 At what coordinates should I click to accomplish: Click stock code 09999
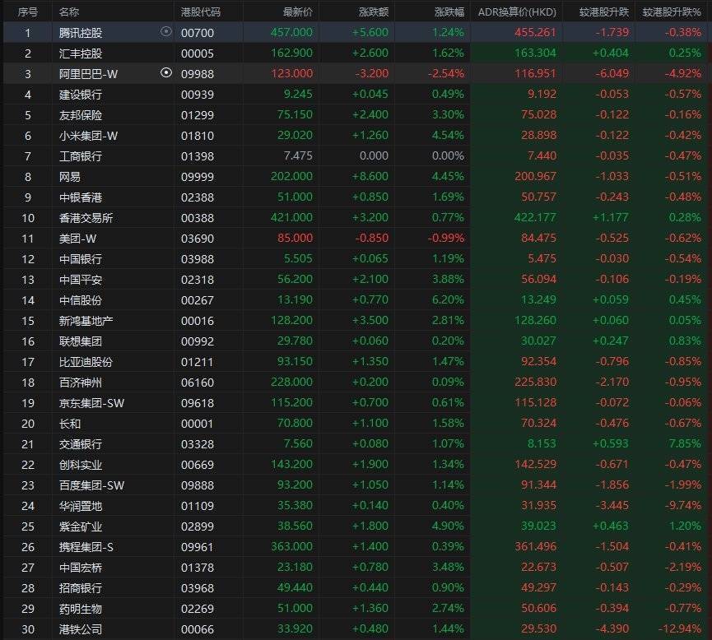pyautogui.click(x=197, y=177)
